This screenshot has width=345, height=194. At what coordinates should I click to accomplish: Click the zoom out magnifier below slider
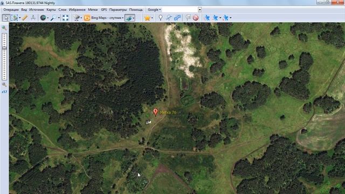point(4,85)
